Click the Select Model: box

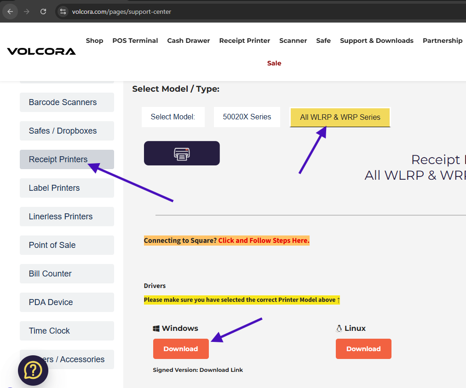click(173, 117)
